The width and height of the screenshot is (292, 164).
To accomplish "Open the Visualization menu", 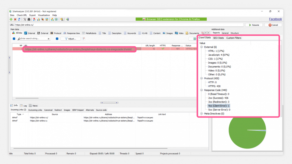I will point(44,15).
